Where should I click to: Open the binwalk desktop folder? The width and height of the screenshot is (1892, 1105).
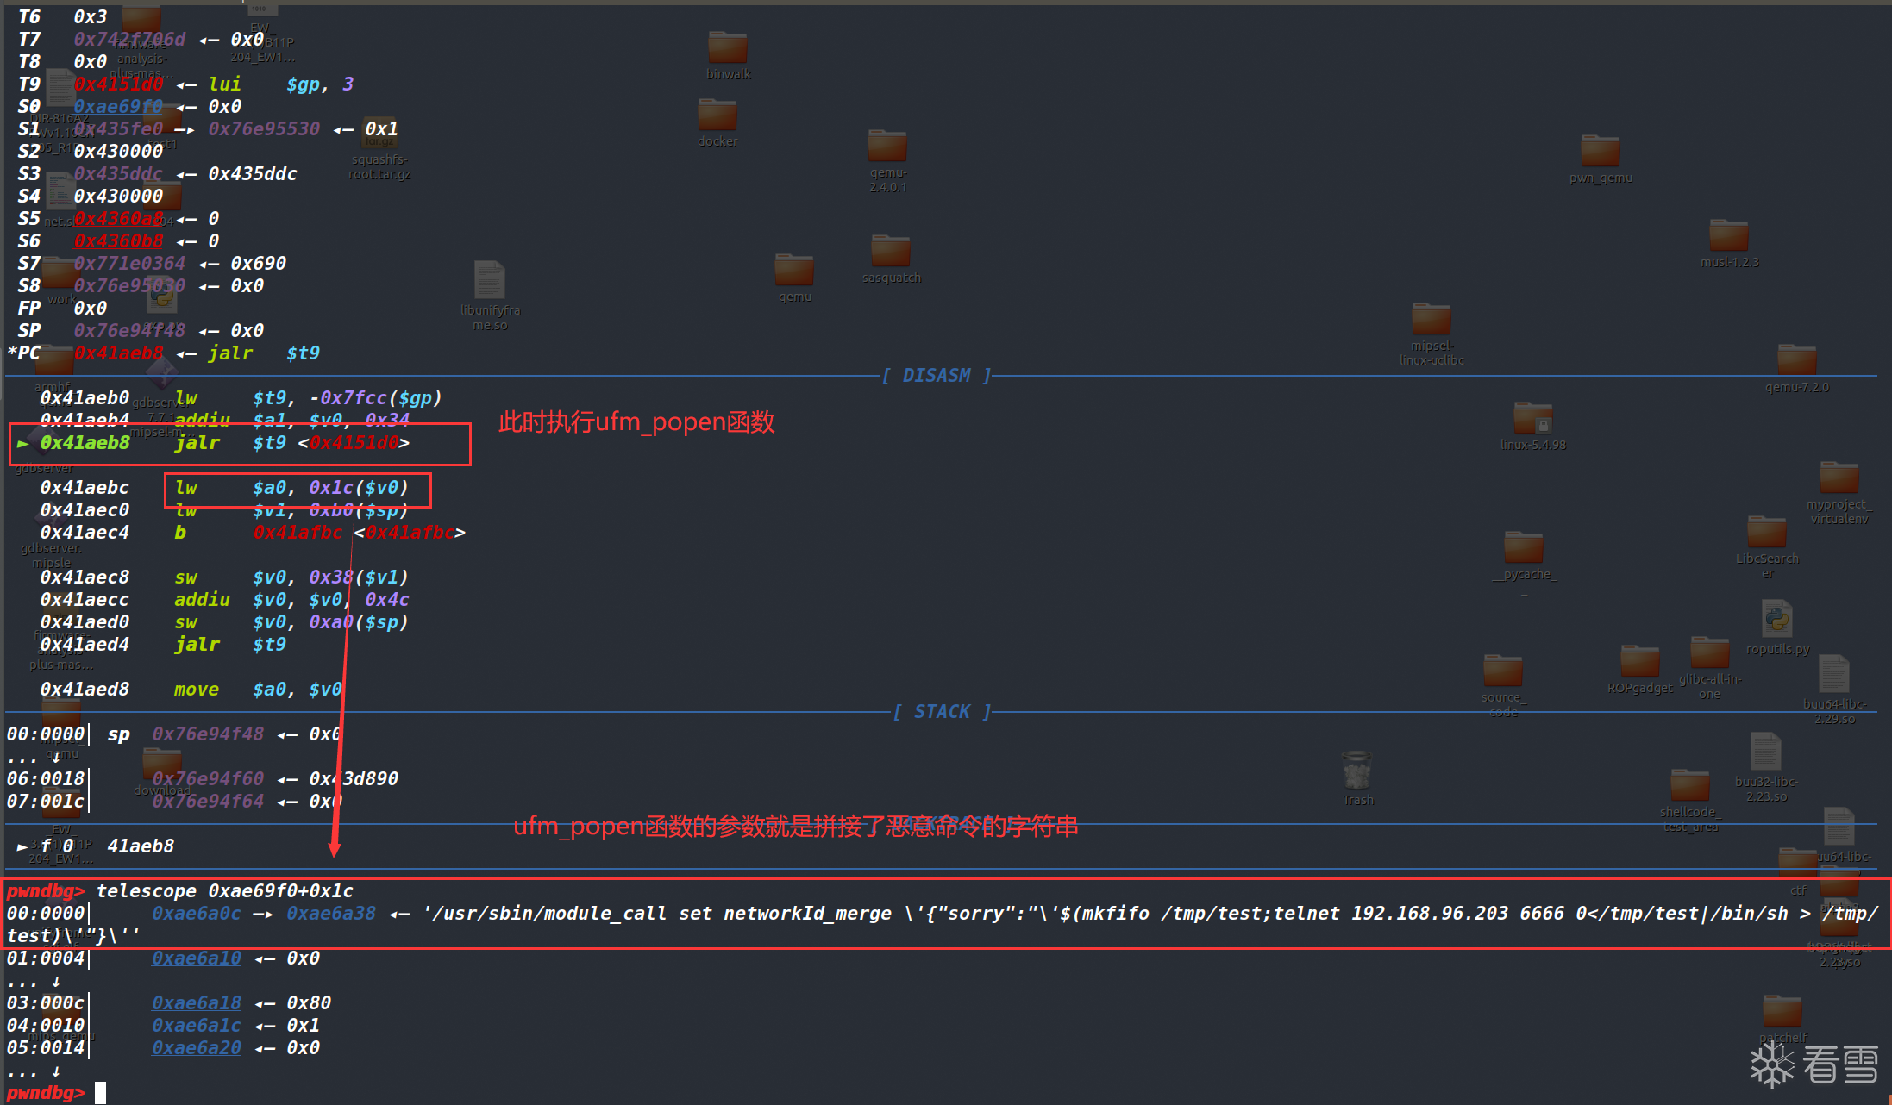[727, 48]
